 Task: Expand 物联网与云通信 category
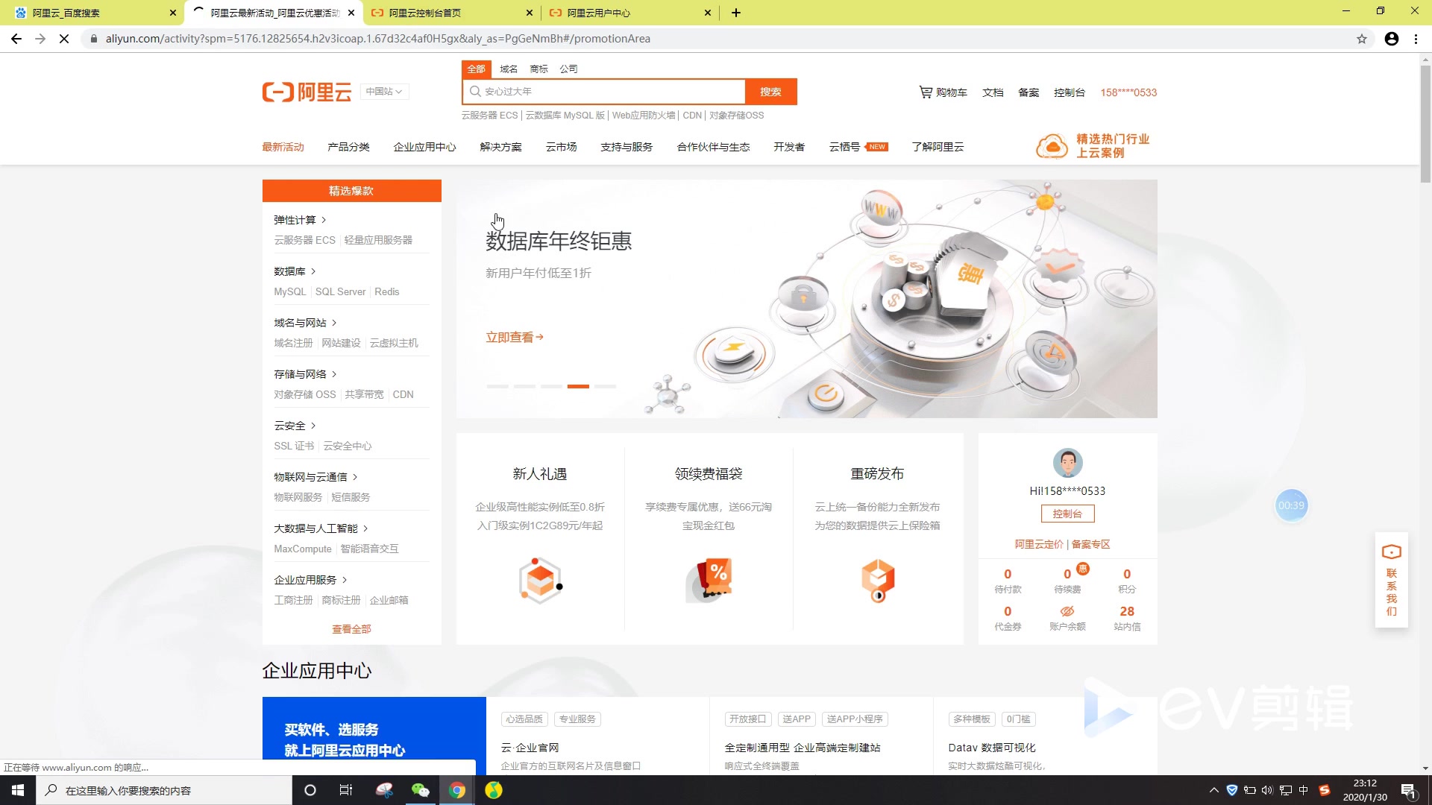[x=315, y=477]
